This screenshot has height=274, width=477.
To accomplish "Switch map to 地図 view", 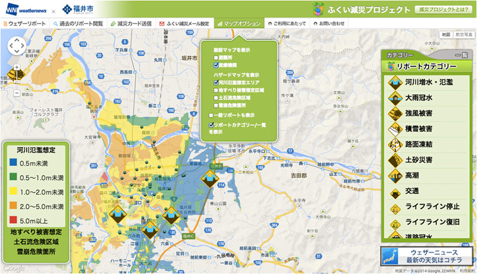I will pyautogui.click(x=446, y=35).
